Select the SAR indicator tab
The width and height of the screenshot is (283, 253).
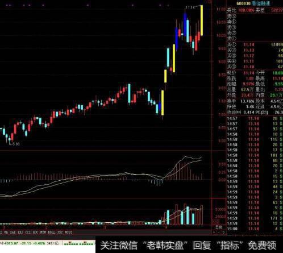pos(13,232)
